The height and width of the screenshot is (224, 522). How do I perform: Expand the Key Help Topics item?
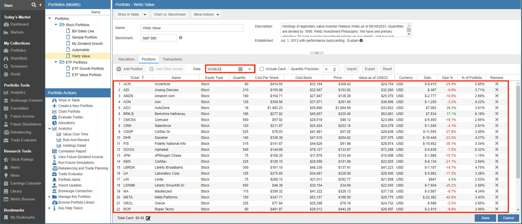tap(50, 208)
